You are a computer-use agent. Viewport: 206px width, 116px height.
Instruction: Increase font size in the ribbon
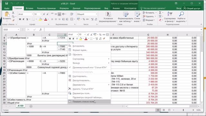tap(44, 14)
